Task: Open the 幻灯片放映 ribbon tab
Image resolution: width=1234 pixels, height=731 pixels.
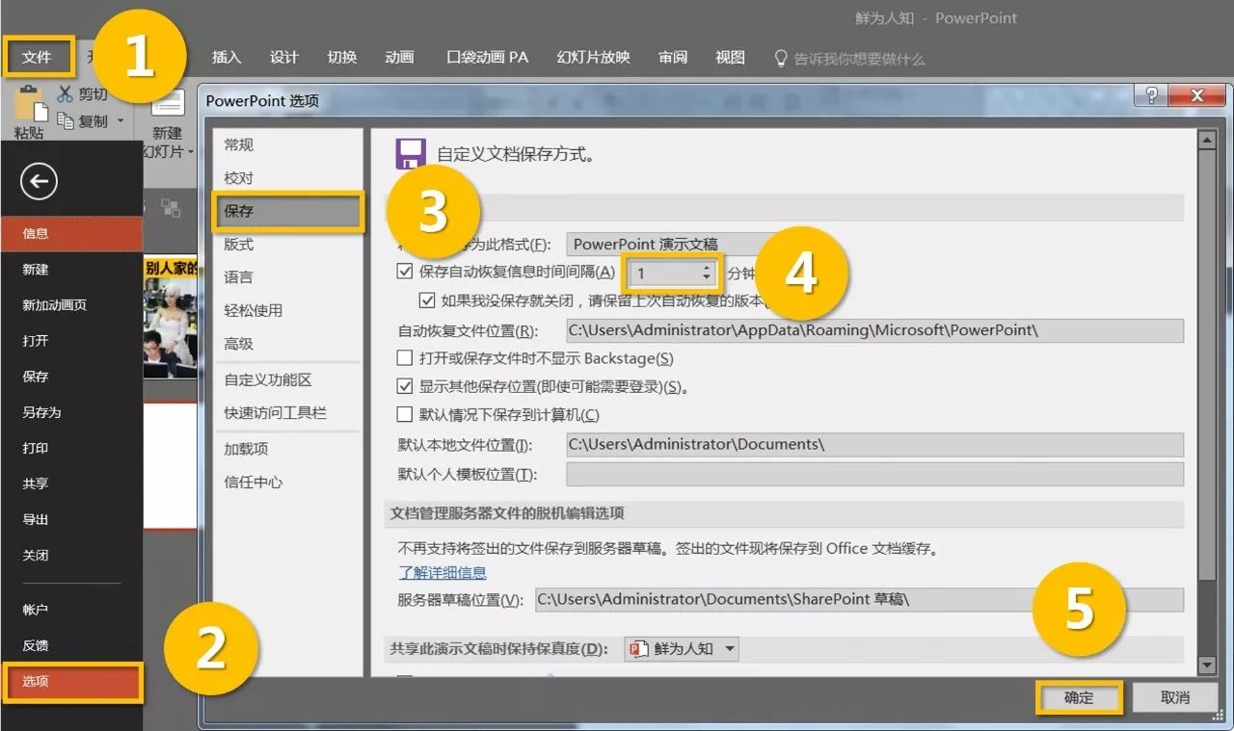Action: pos(593,58)
